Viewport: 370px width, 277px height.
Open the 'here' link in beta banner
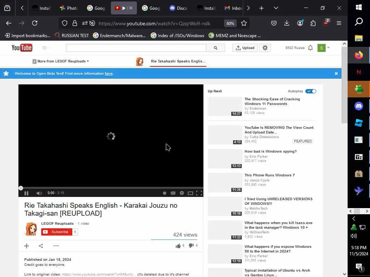109,74
